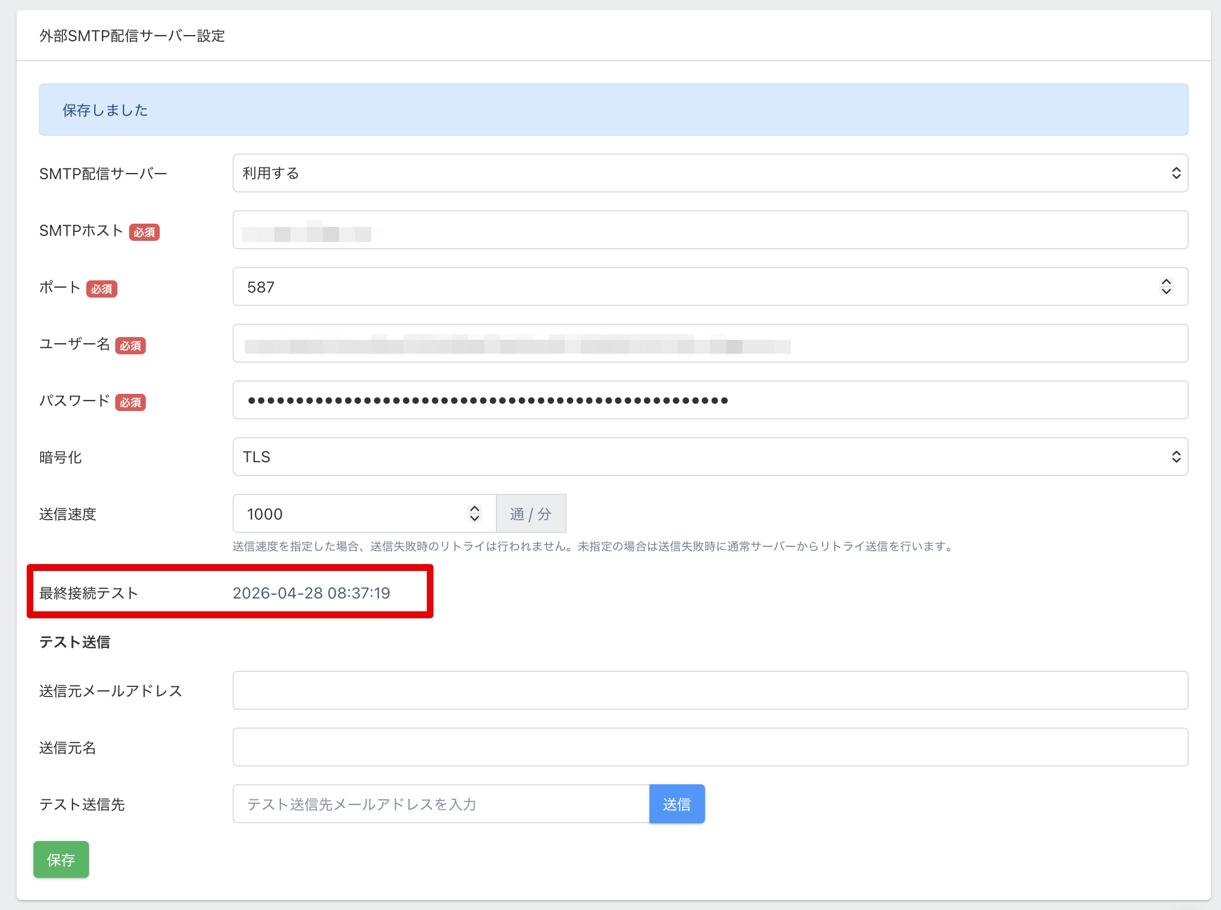The width and height of the screenshot is (1221, 910).
Task: Click the SMTPホスト input field
Action: tap(710, 230)
